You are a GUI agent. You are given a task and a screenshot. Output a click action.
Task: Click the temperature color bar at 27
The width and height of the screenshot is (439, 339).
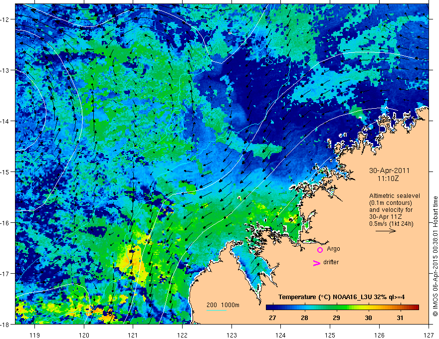[272, 308]
